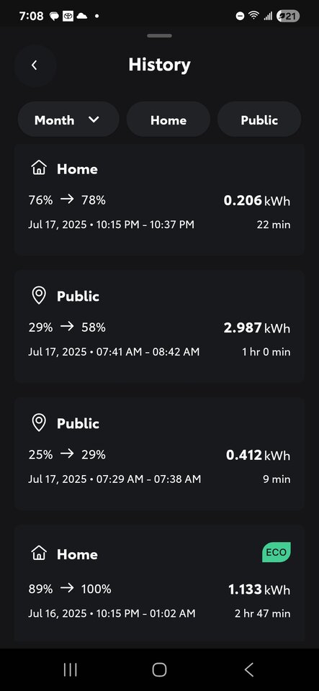The image size is (319, 691).
Task: Tap the location pin on 25% to 29% entry
Action: coord(39,423)
